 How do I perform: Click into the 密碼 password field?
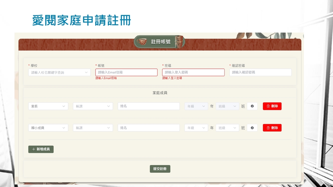(x=193, y=72)
